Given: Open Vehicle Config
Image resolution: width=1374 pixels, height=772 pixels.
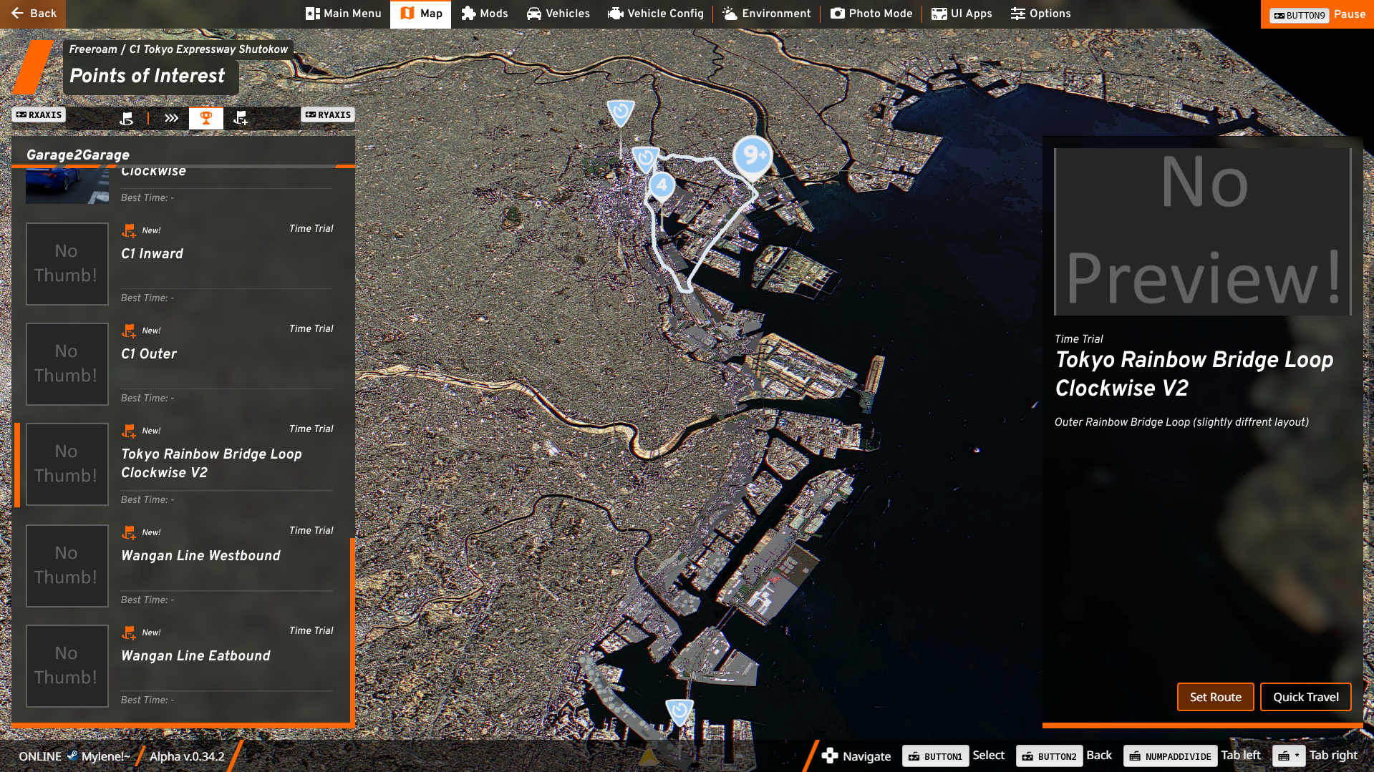Looking at the screenshot, I should (655, 14).
